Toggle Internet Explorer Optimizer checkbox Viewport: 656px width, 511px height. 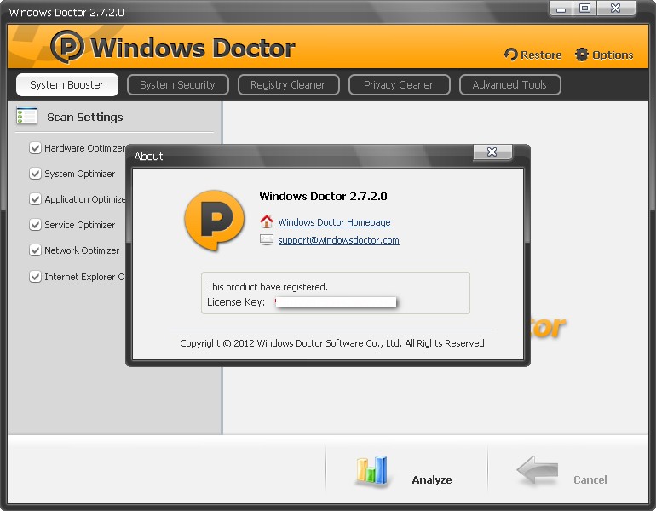coord(35,277)
